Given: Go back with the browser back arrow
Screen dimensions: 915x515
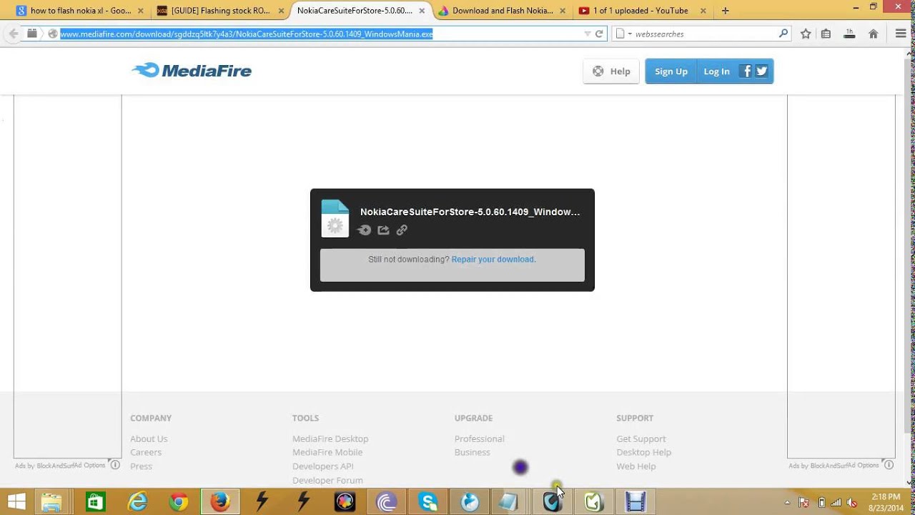Looking at the screenshot, I should tap(14, 34).
